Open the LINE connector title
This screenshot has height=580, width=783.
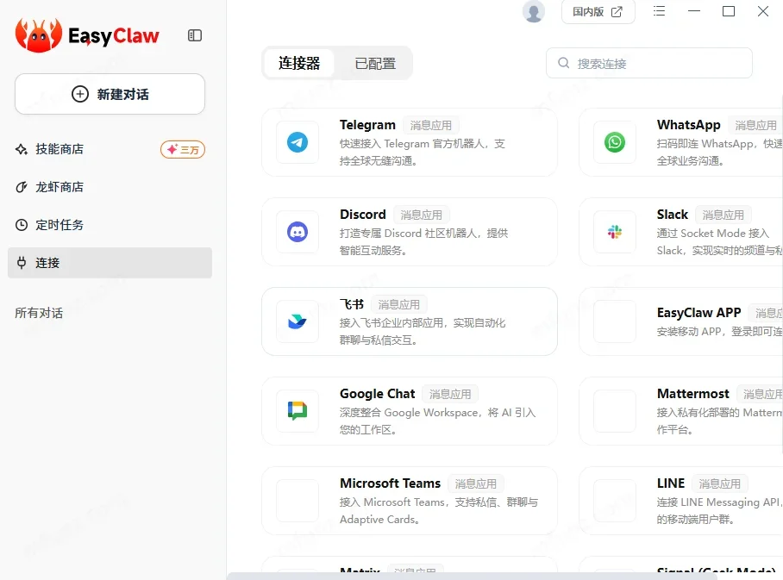[671, 483]
